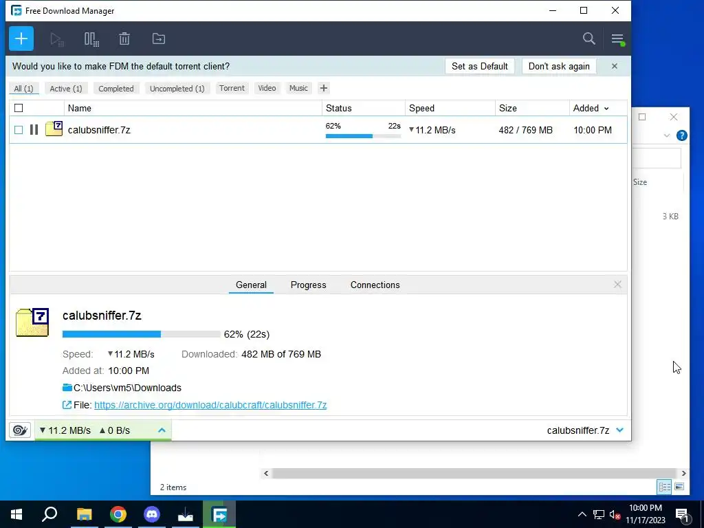Viewport: 704px width, 528px height.
Task: Click Set as Default button
Action: click(x=480, y=66)
